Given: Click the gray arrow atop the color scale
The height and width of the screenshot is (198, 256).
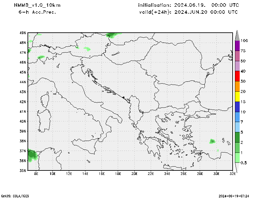Looking at the screenshot, I should 237,35.
